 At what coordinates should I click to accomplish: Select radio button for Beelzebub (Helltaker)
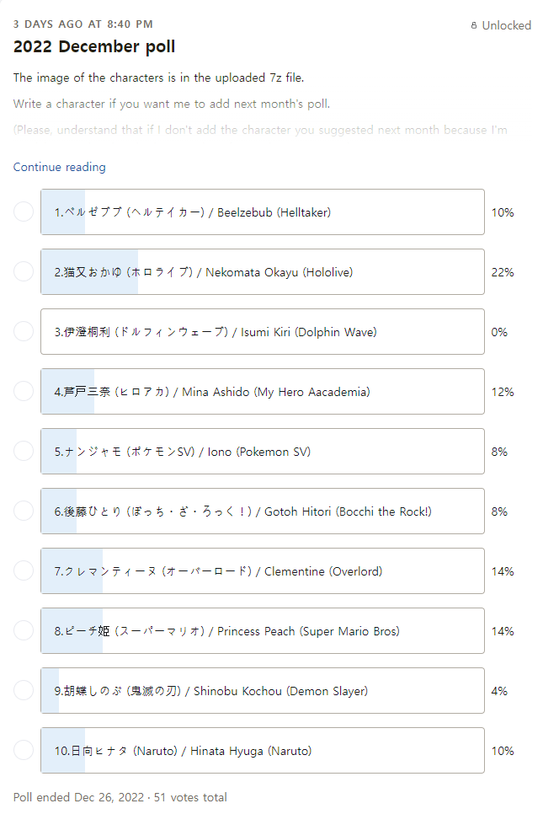click(24, 212)
